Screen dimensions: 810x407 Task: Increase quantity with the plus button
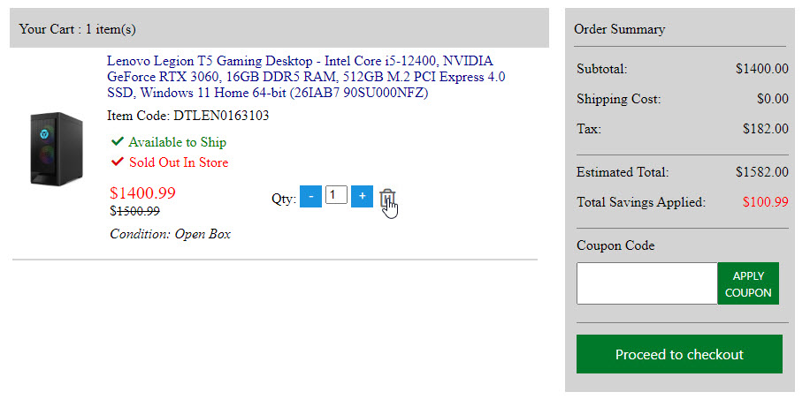(x=362, y=197)
